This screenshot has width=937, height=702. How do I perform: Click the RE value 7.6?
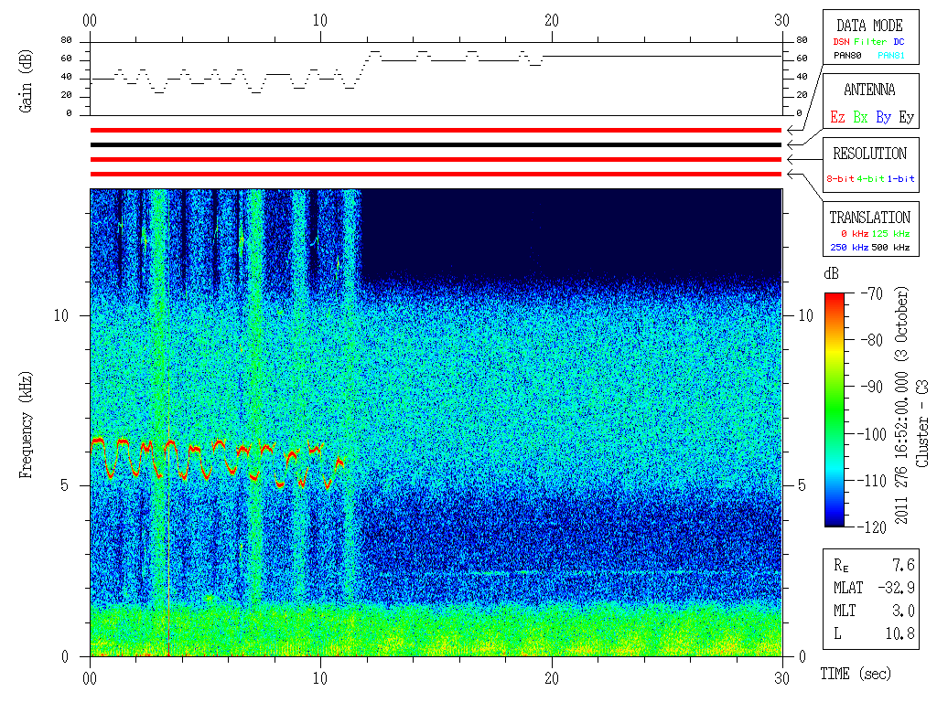[903, 565]
